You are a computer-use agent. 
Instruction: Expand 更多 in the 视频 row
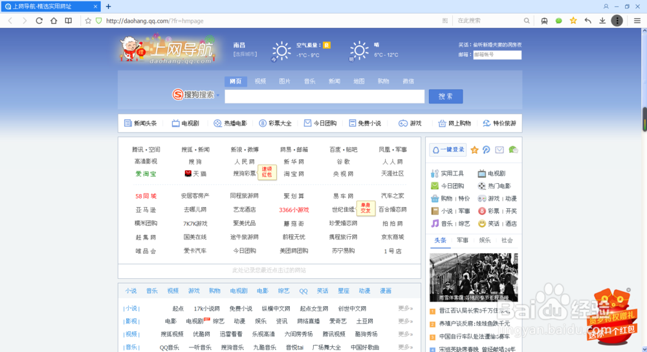tap(405, 334)
